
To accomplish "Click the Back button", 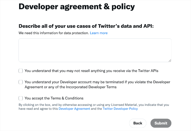I will [x=138, y=123].
